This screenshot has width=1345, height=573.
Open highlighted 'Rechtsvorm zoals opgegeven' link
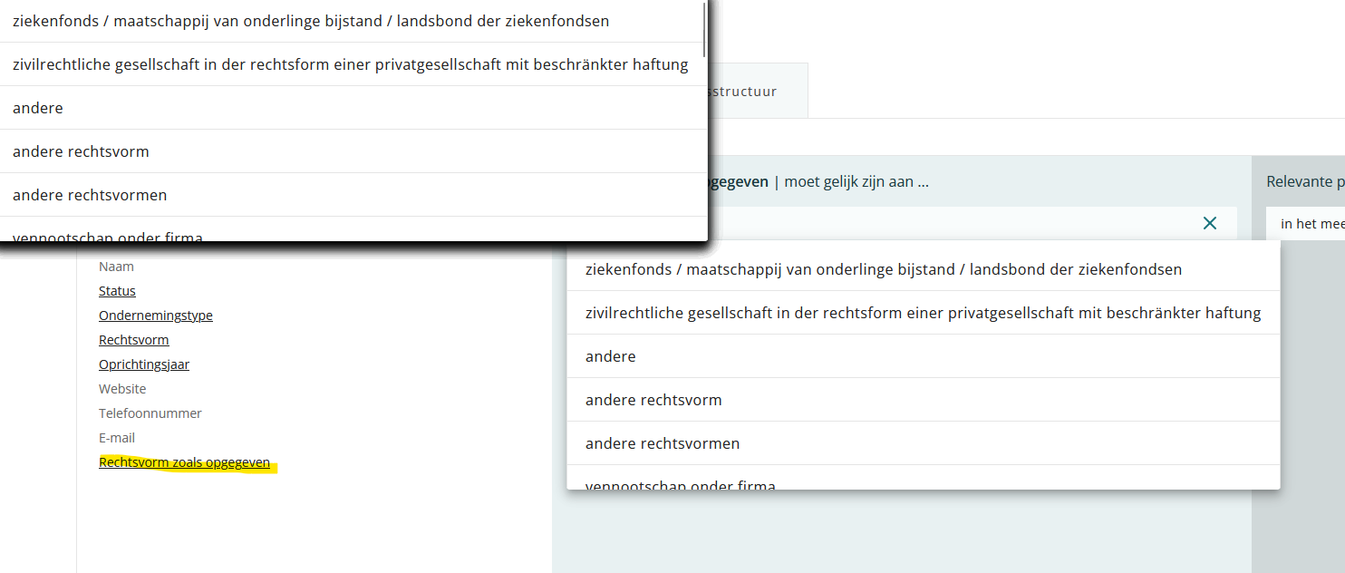point(184,462)
